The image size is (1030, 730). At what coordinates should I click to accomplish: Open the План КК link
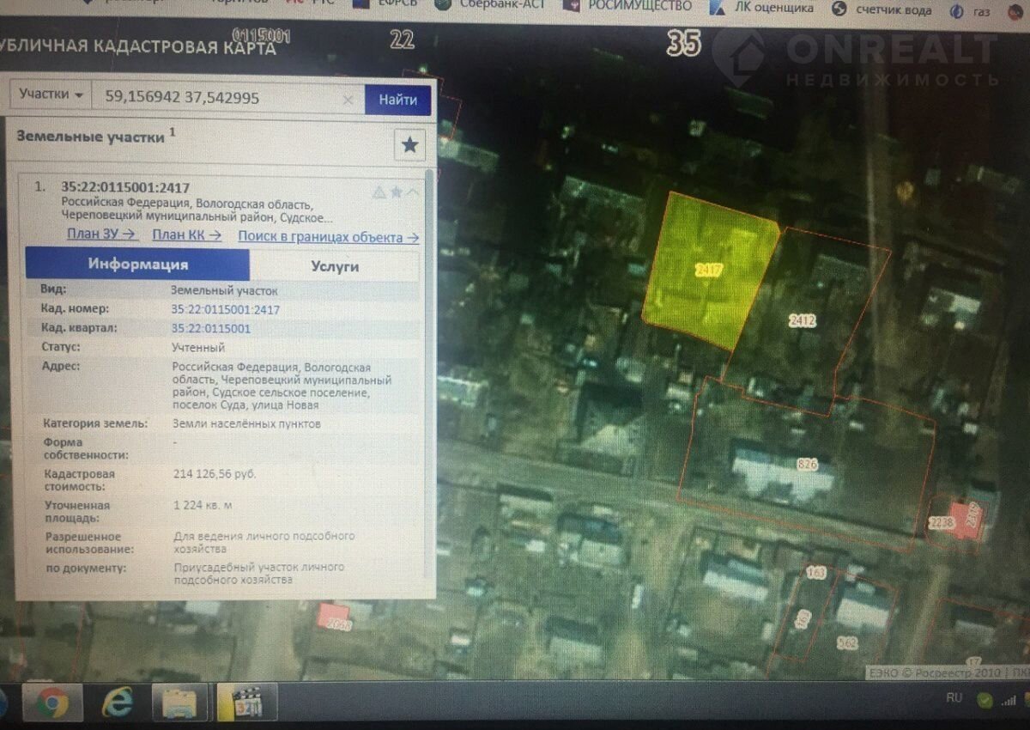(x=186, y=235)
